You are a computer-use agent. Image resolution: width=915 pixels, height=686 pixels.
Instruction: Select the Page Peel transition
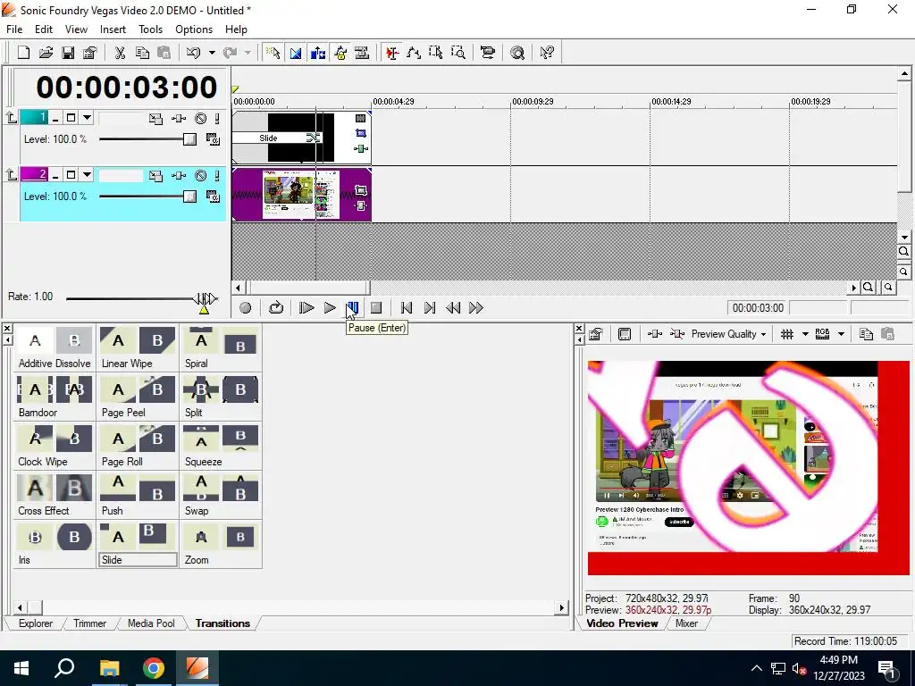[x=138, y=397]
